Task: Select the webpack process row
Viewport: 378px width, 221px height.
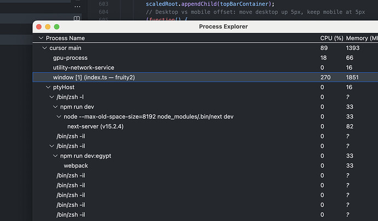Action: point(76,166)
